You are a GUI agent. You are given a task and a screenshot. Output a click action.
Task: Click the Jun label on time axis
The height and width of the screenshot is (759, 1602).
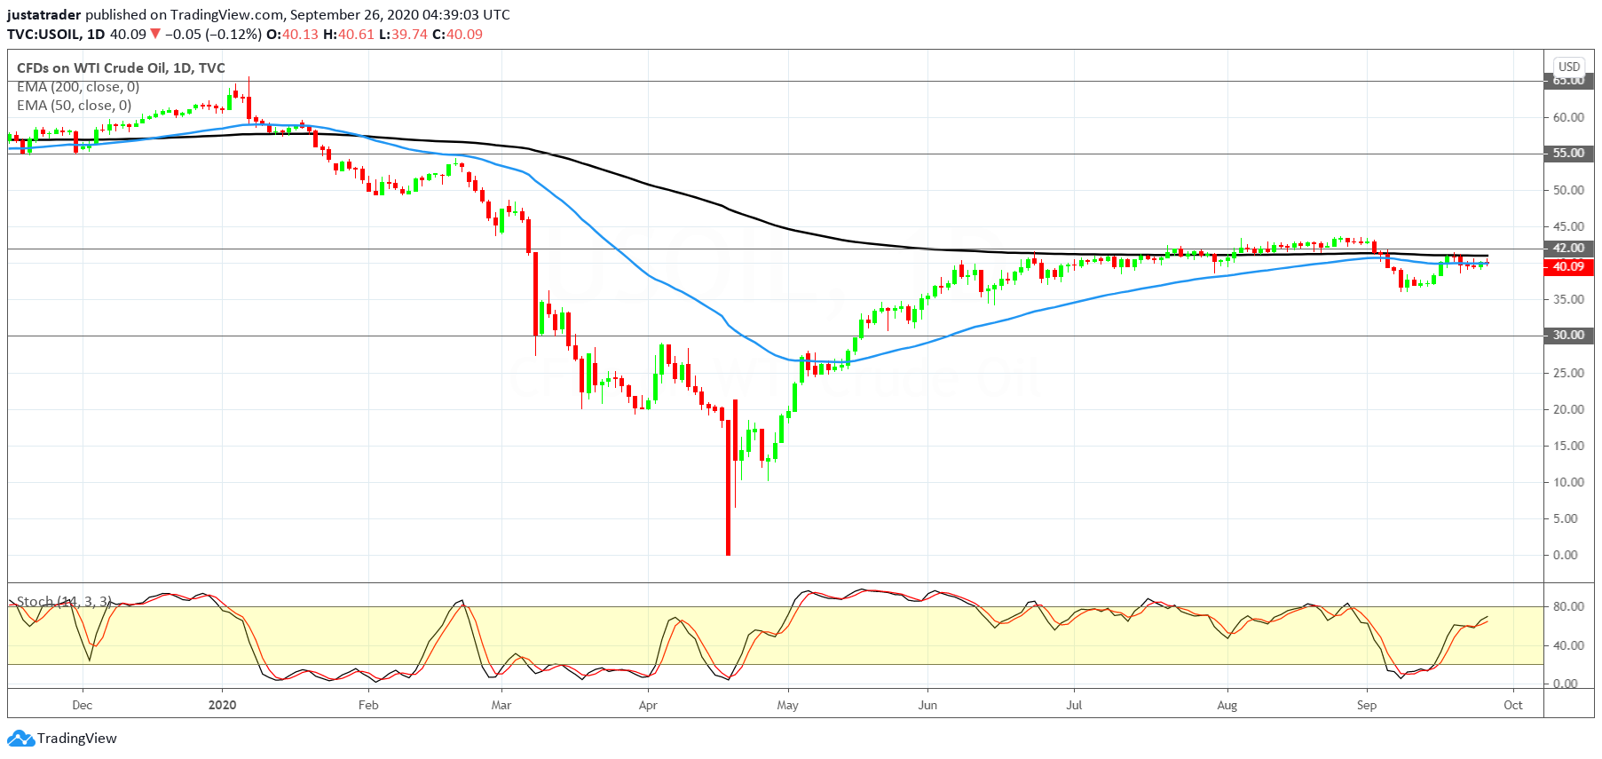tap(927, 705)
